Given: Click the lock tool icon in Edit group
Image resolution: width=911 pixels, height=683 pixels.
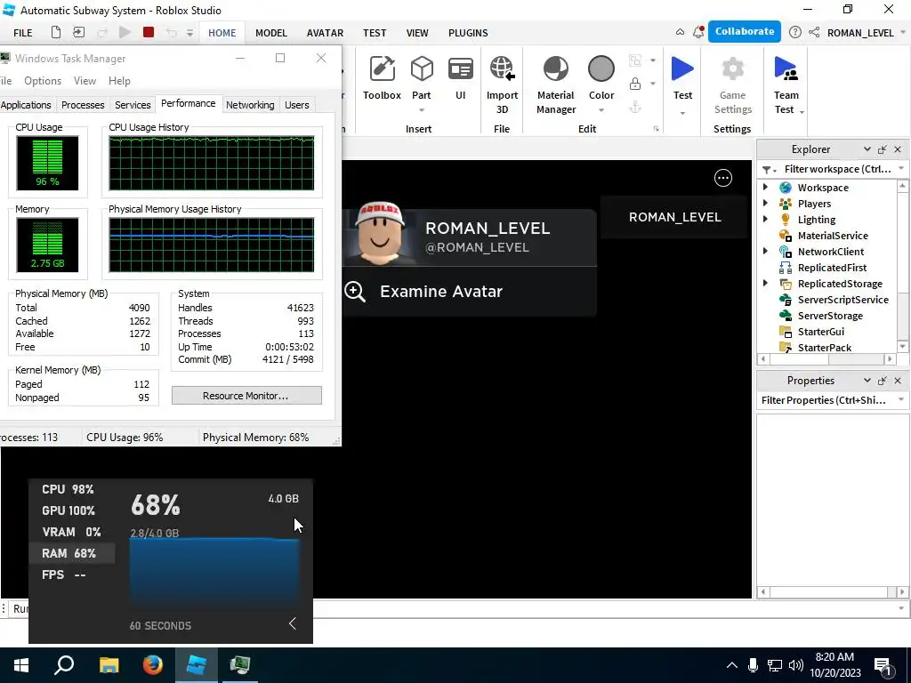Looking at the screenshot, I should (x=635, y=84).
